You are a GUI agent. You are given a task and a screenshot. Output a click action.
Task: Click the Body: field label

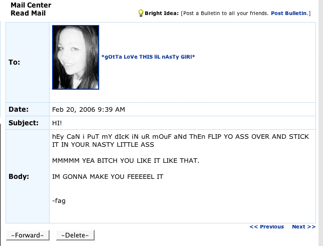pyautogui.click(x=19, y=176)
